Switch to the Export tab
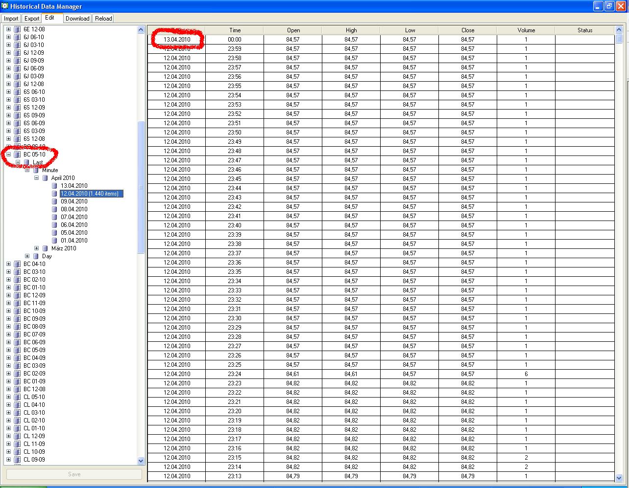 click(x=32, y=19)
